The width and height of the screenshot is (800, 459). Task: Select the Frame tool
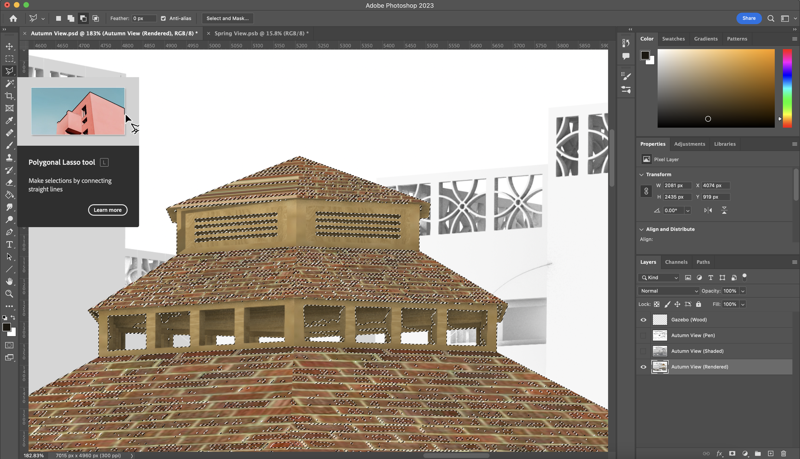(9, 108)
